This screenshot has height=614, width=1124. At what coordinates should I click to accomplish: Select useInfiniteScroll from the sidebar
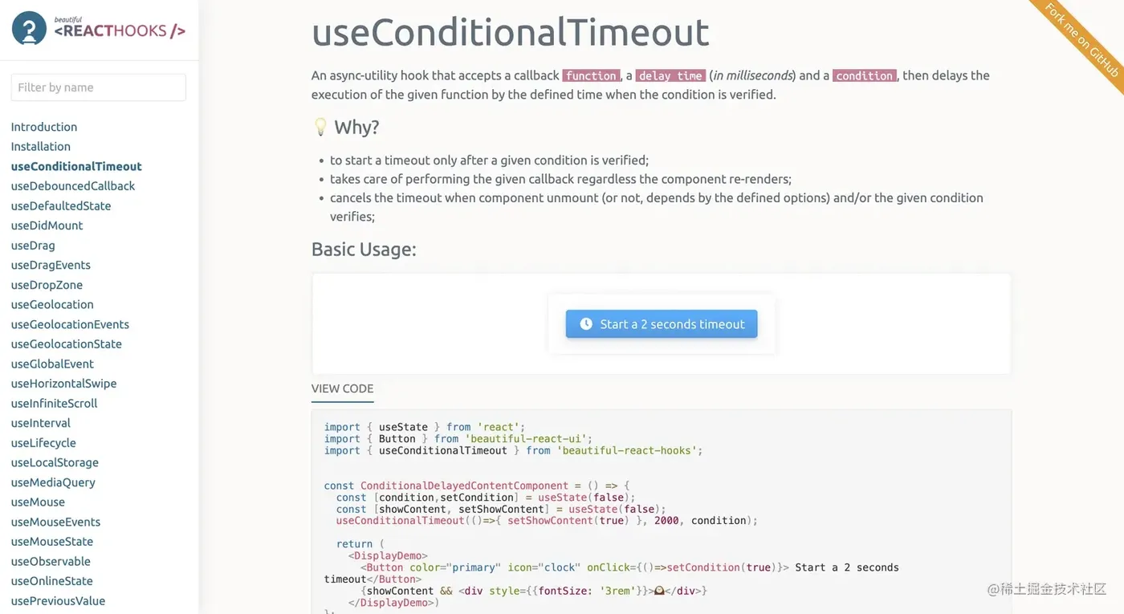tap(54, 403)
